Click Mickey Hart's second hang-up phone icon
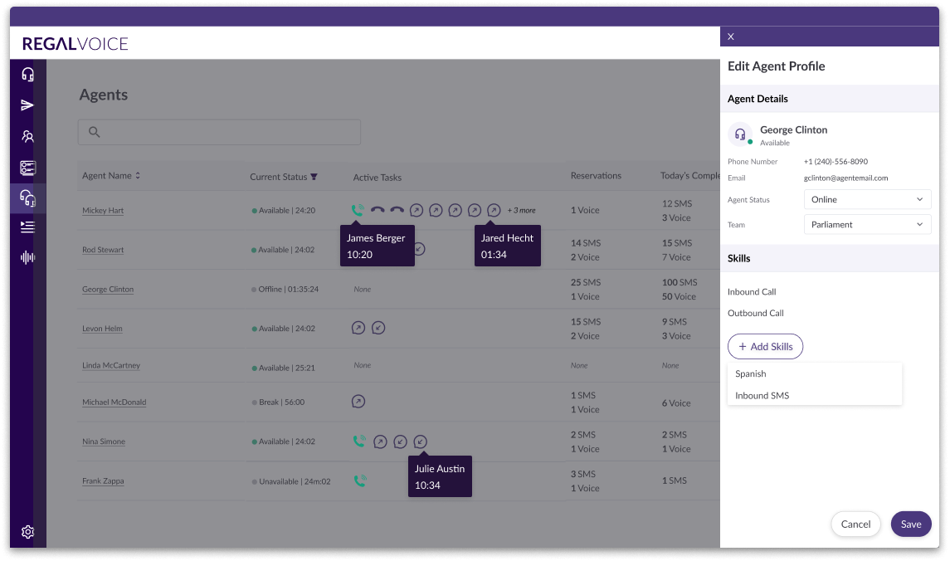950x561 pixels. tap(397, 210)
